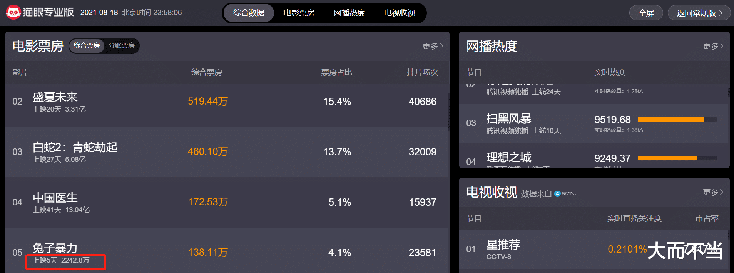Click the 返回常规版 button

click(699, 13)
